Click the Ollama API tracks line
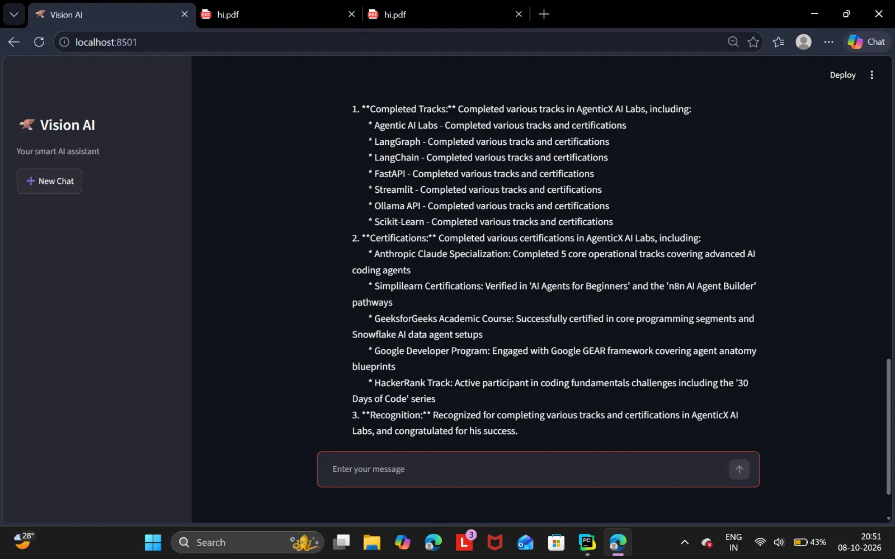 pos(489,206)
